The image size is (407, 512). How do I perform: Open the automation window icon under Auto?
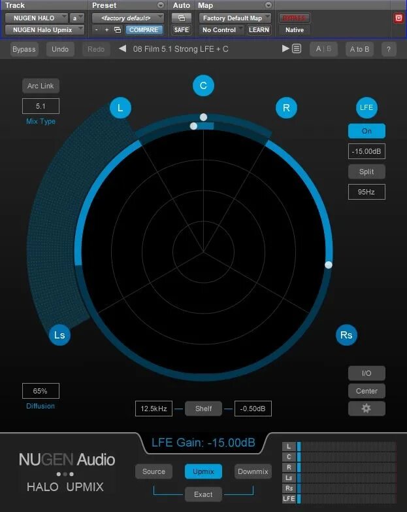182,18
